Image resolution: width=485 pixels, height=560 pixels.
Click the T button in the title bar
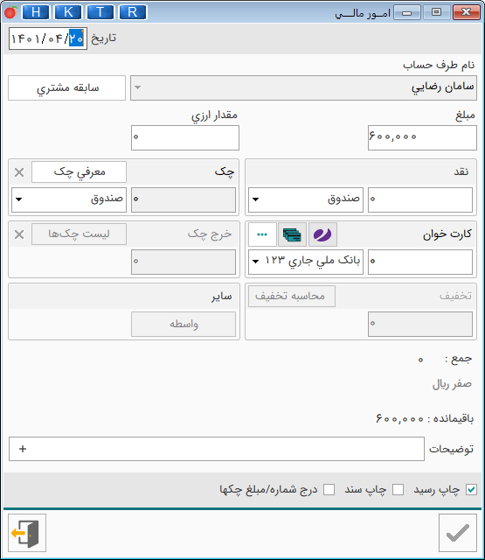click(x=100, y=12)
